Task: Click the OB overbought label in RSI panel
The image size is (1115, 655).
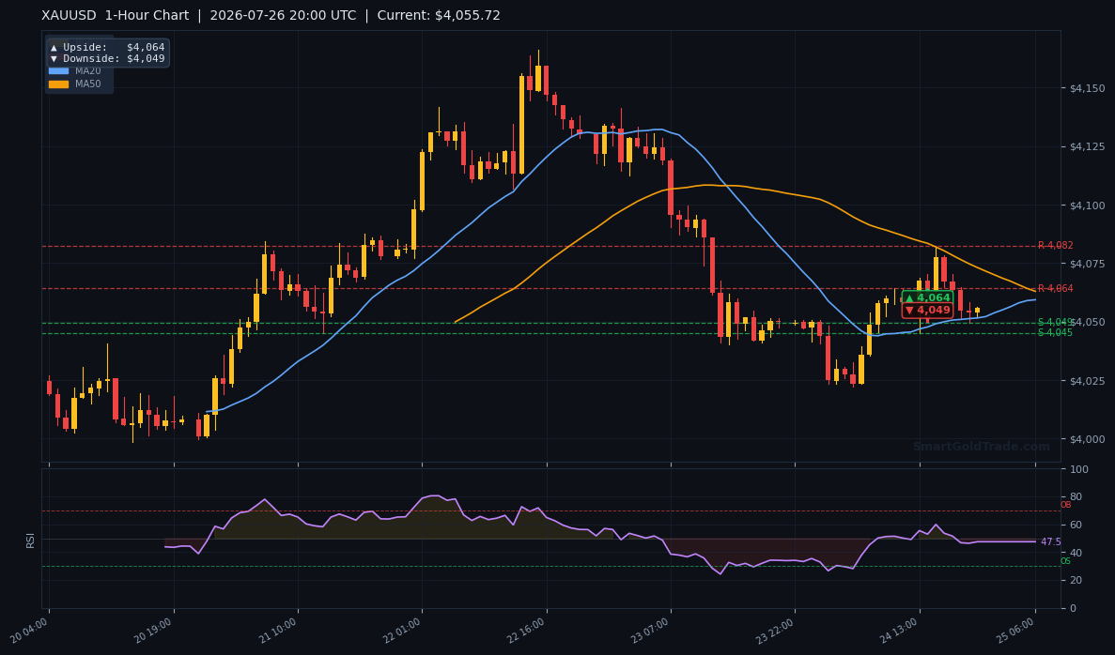Action: [1066, 505]
